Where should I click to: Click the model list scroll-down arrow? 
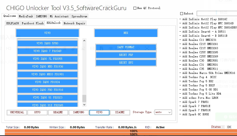tap(84, 105)
